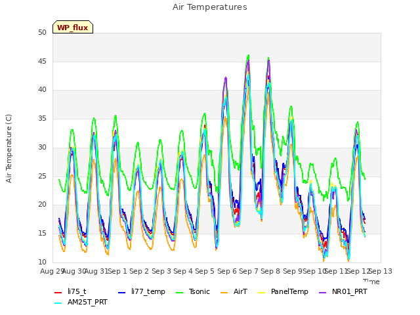Click the green Tsonic legend color marker

(179, 293)
